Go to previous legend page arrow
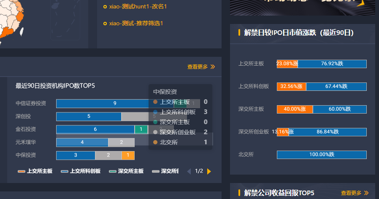Screen dimensions: 379x199 (x=189, y=171)
